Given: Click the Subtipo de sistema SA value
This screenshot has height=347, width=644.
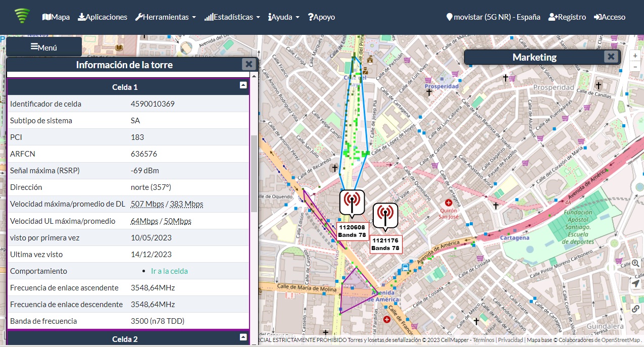Looking at the screenshot, I should (135, 121).
